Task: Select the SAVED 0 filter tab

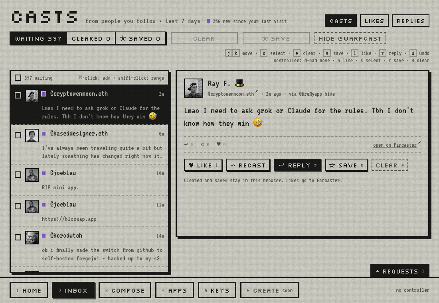Action: click(x=140, y=38)
